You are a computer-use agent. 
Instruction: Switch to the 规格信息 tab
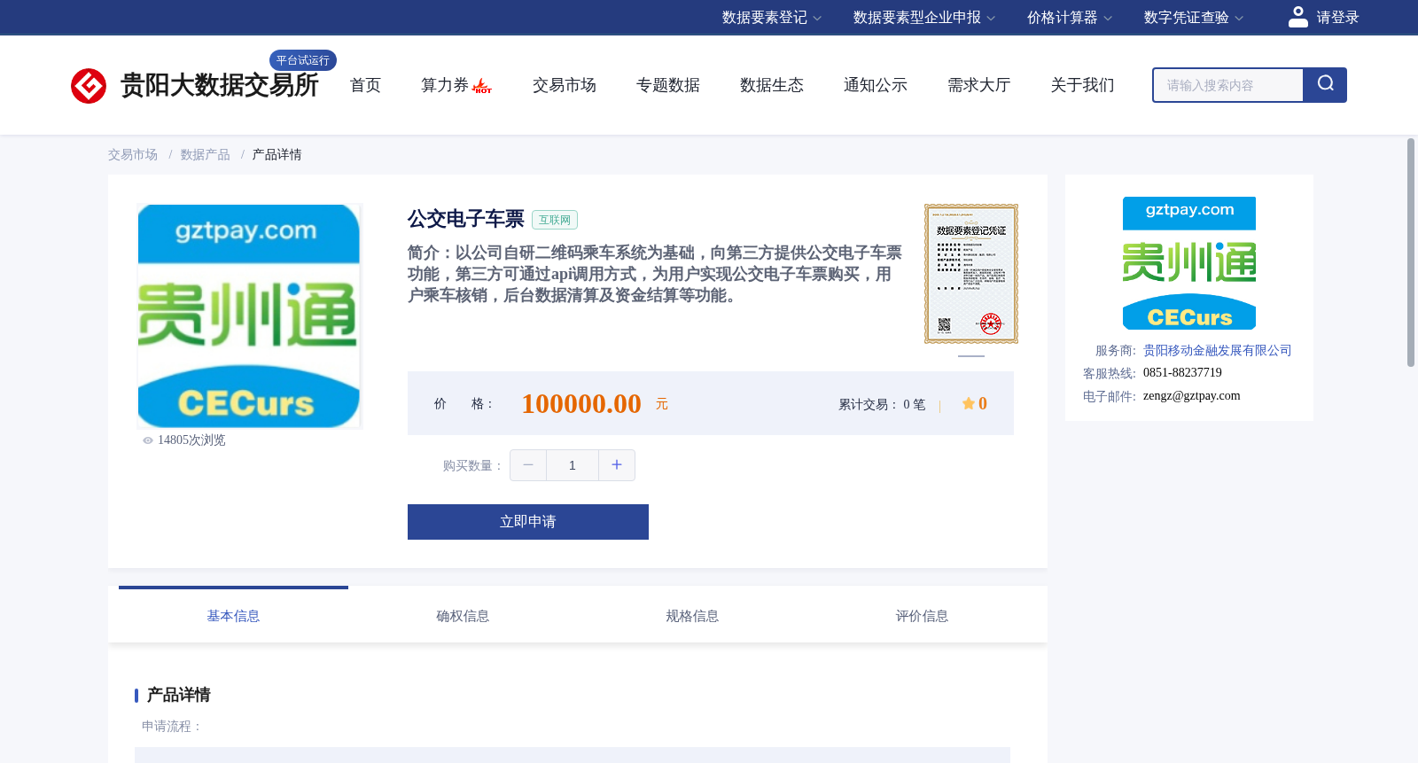(692, 615)
